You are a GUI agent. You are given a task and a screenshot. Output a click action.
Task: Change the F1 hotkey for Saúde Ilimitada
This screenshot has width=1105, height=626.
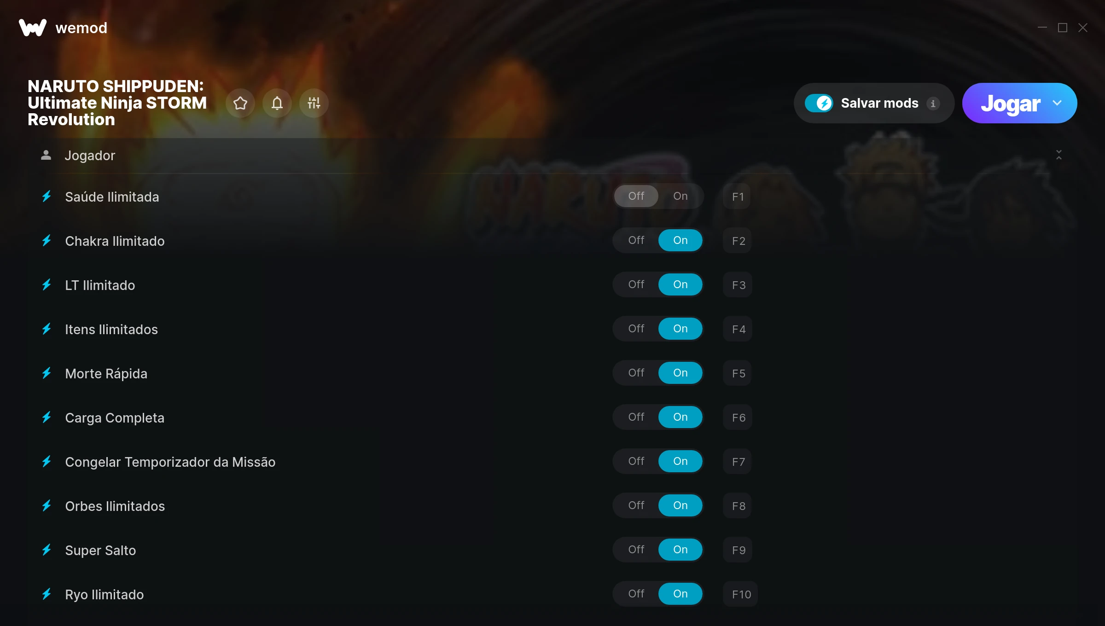pos(738,197)
